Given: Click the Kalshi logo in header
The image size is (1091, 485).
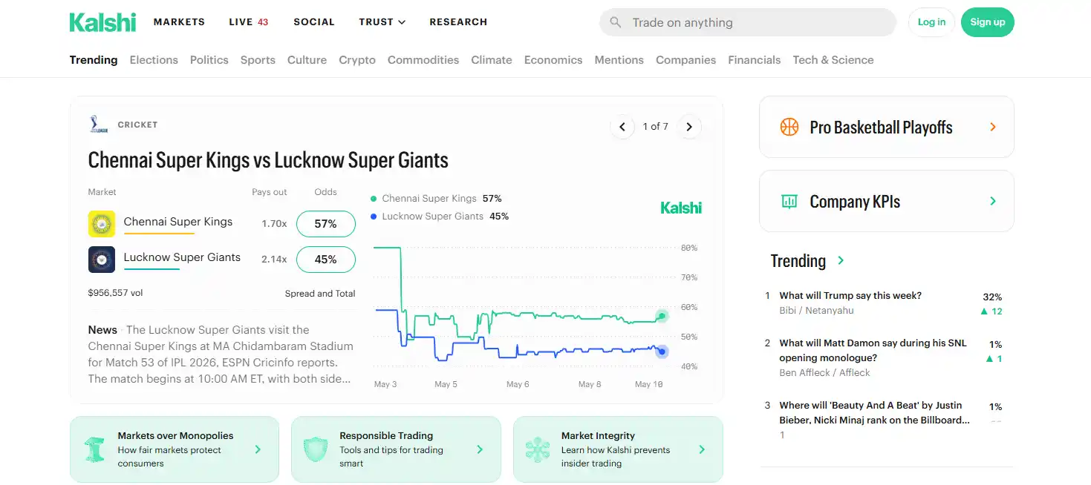Looking at the screenshot, I should coord(102,22).
